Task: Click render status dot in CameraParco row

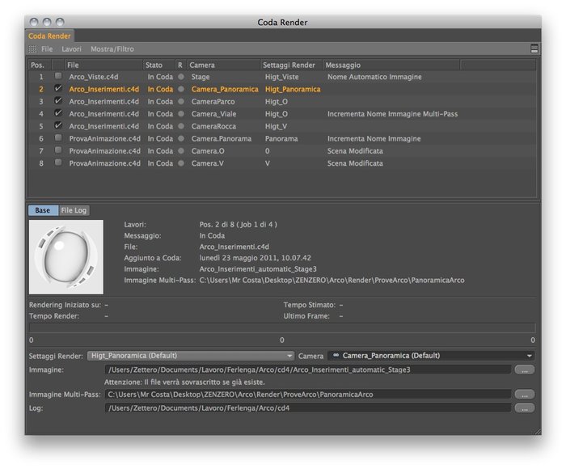Action: (x=181, y=101)
